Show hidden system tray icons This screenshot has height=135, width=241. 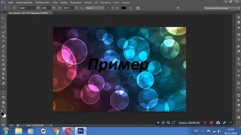(x=203, y=131)
